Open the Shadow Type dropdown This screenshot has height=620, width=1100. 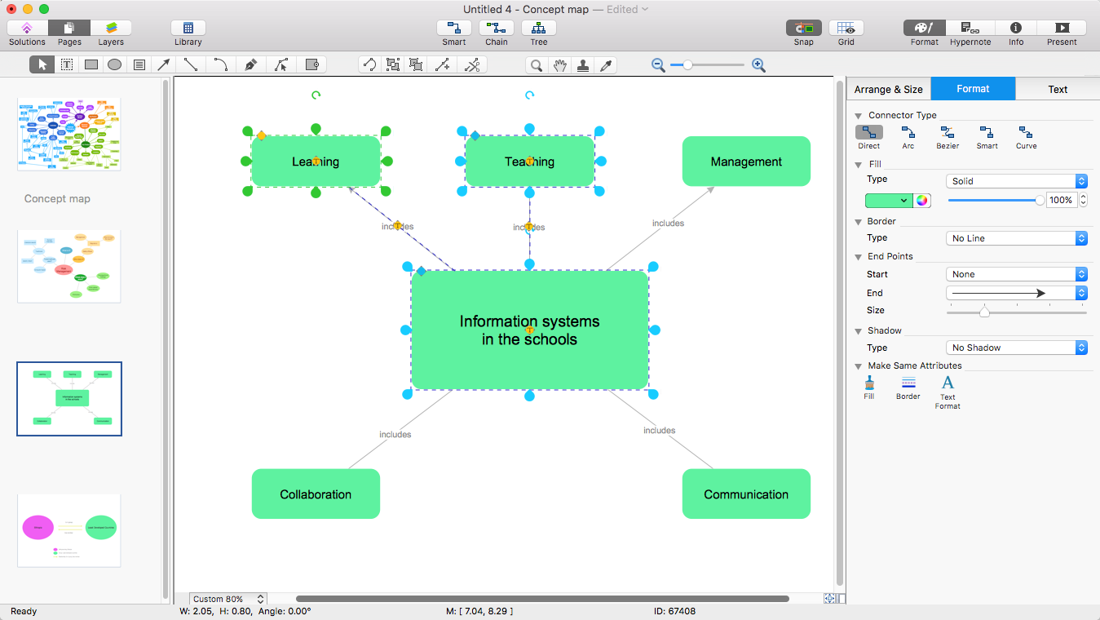(x=1017, y=348)
